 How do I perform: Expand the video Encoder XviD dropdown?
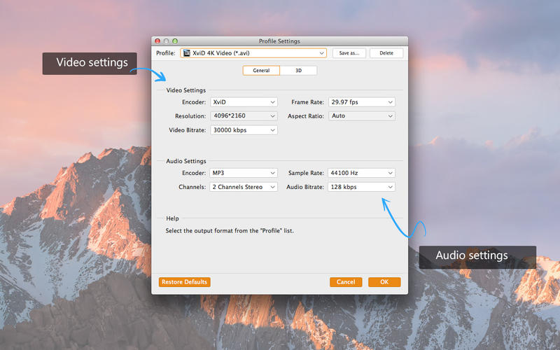point(243,102)
